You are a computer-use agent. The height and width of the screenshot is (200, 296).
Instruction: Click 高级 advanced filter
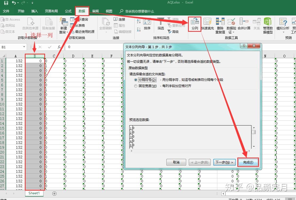pos(173,32)
